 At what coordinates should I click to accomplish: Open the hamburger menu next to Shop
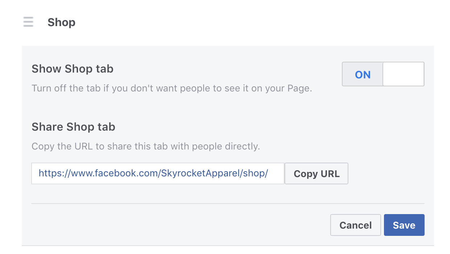28,22
